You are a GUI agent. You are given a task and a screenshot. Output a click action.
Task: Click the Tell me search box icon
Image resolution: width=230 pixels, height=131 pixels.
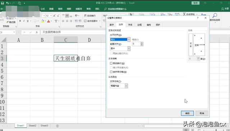(x=105, y=9)
